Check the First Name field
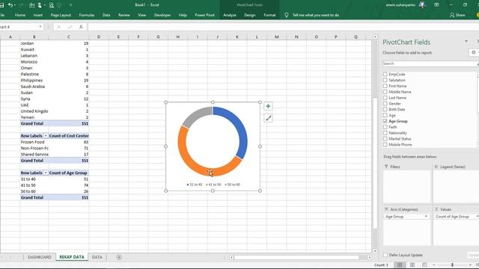 pos(385,86)
